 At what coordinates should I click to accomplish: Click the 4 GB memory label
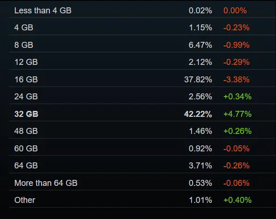24,28
